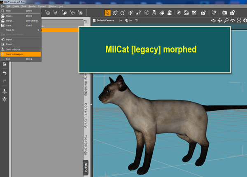
Task: Choose Save... from File menu
Action: [21, 26]
